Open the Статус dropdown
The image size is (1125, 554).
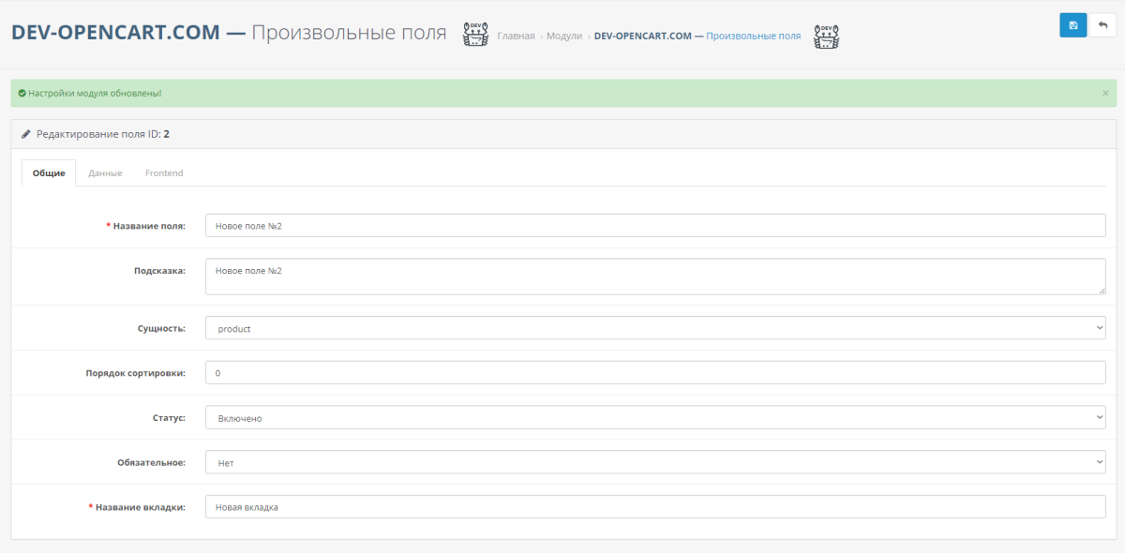coord(655,418)
